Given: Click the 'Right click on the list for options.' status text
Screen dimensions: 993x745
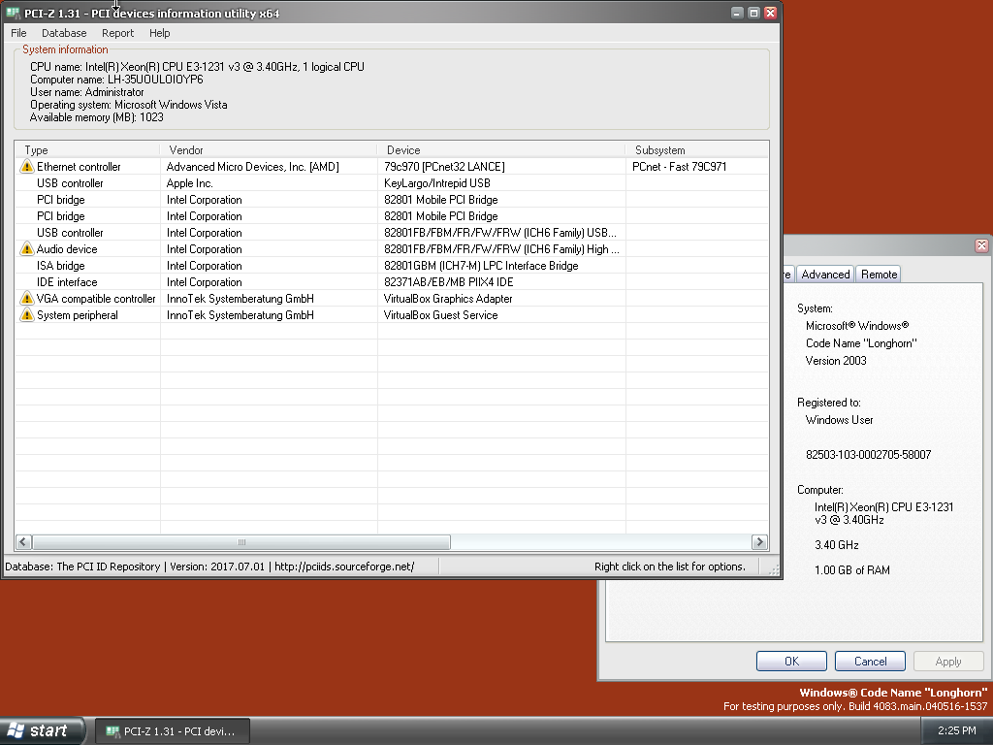Looking at the screenshot, I should pyautogui.click(x=670, y=567).
